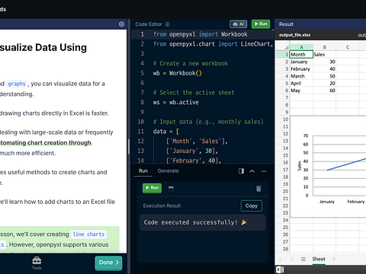Run the code from editor header
This screenshot has height=274, width=366.
[261, 24]
